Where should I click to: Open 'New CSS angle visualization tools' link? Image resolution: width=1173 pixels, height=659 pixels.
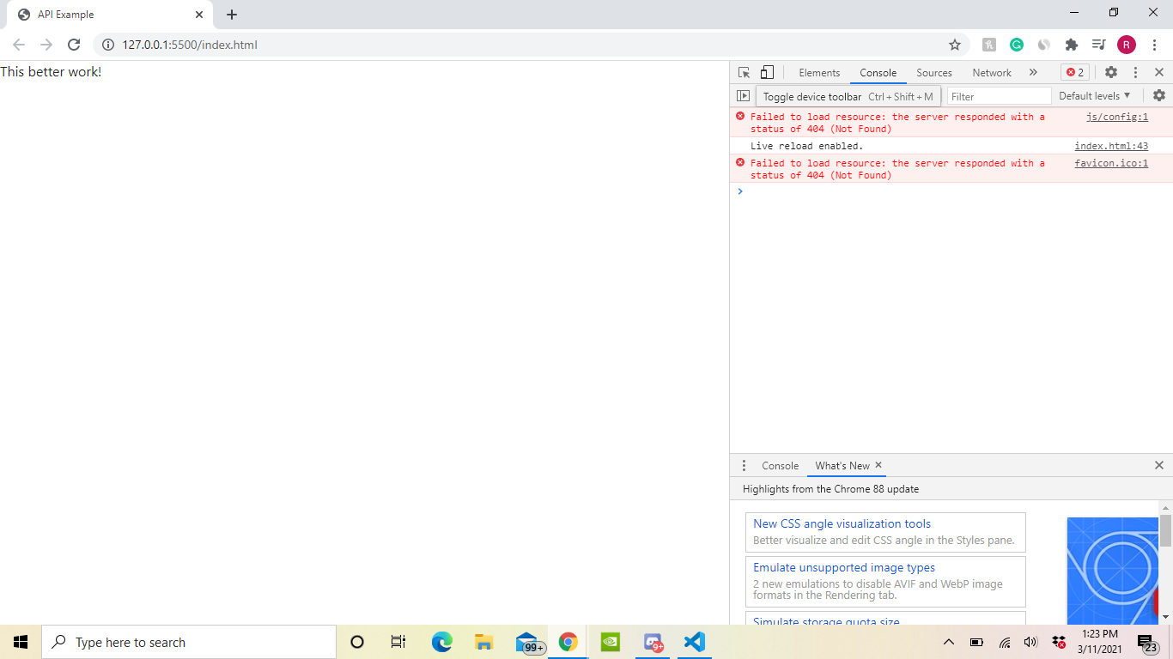click(x=842, y=523)
